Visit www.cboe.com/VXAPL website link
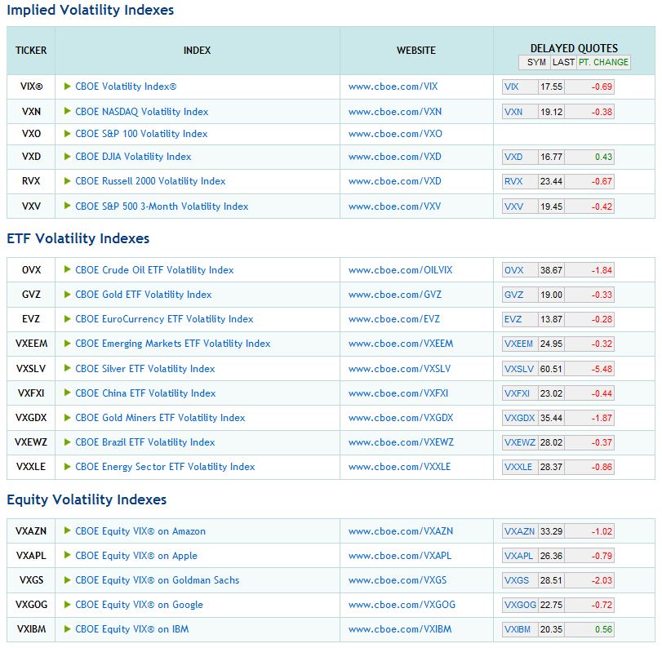 pyautogui.click(x=400, y=556)
